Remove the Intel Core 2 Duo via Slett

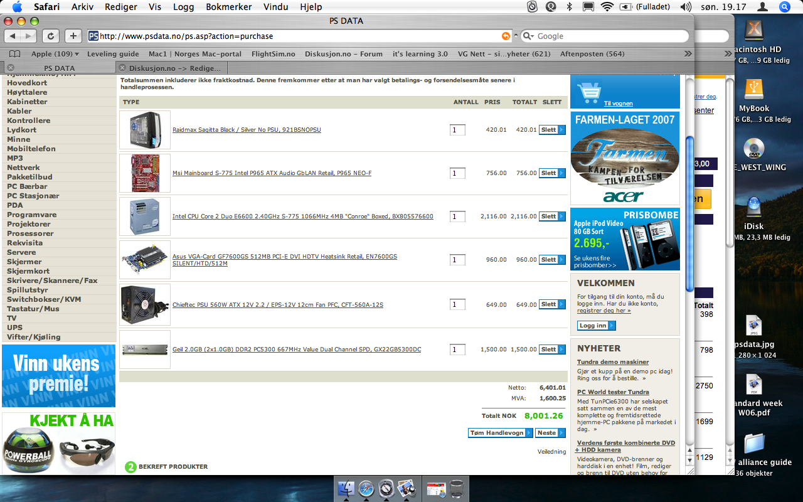tap(552, 216)
